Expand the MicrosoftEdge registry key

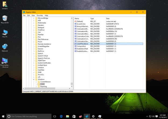(x=34, y=18)
